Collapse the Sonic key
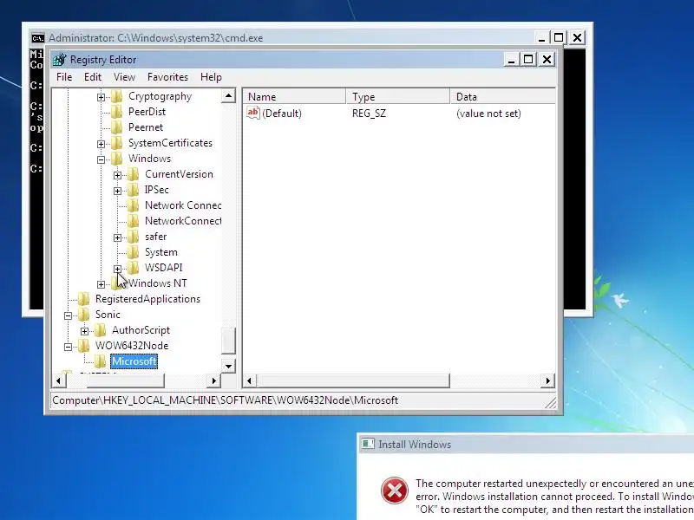 point(68,315)
